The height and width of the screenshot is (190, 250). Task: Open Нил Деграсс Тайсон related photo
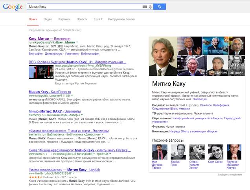[160, 152]
